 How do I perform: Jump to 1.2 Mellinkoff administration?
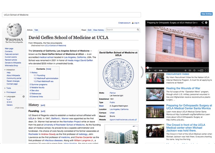[x=46, y=78]
